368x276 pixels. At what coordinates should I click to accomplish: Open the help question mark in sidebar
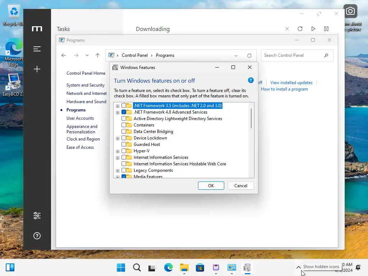(x=37, y=236)
